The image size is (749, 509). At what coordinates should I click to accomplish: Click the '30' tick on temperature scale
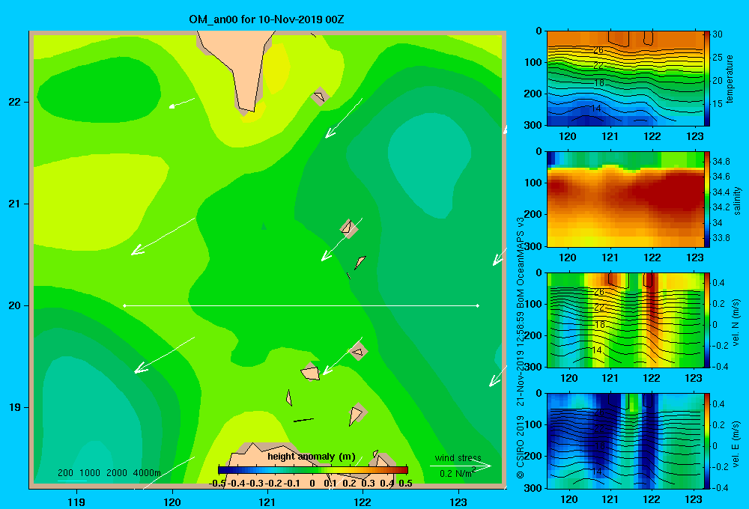[x=718, y=34]
